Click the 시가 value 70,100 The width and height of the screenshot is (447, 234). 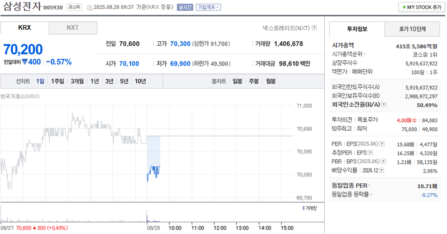point(129,64)
